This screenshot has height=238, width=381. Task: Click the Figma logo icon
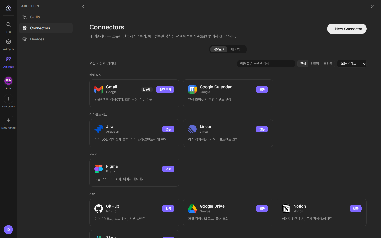click(x=99, y=169)
